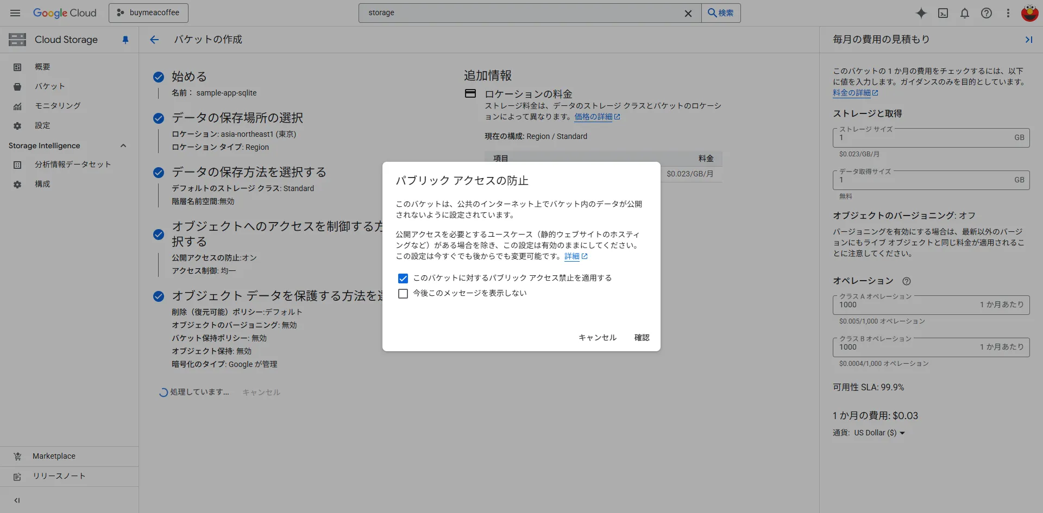
Task: Open the 詳細 link in the dialog
Action: point(576,256)
